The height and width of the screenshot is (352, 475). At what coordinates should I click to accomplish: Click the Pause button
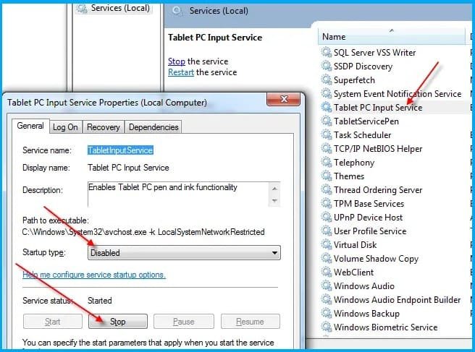pos(184,322)
